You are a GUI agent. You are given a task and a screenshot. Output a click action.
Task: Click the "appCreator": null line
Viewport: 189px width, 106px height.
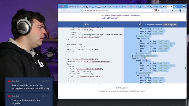[75, 44]
